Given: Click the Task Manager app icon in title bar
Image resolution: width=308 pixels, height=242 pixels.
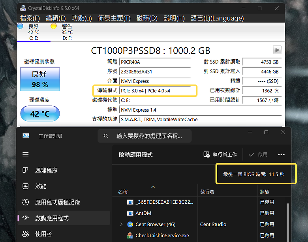Looking at the screenshot, I should pyautogui.click(x=26, y=136).
